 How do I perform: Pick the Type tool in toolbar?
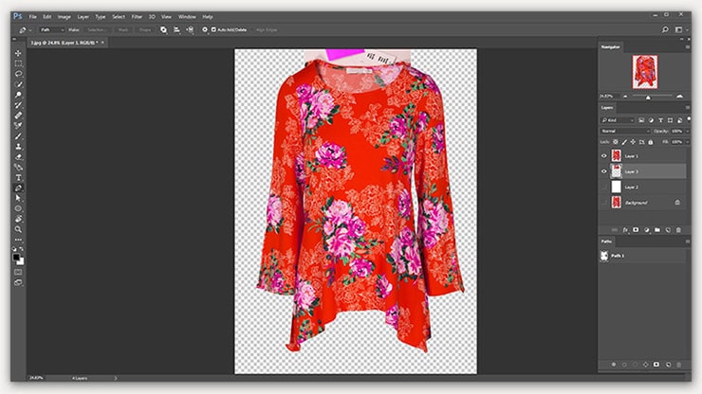pos(18,177)
